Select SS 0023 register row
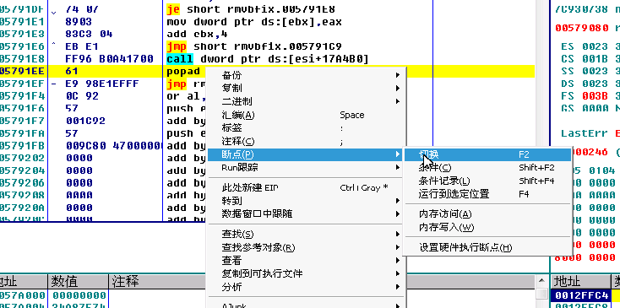Image resolution: width=620 pixels, height=308 pixels. coord(590,71)
